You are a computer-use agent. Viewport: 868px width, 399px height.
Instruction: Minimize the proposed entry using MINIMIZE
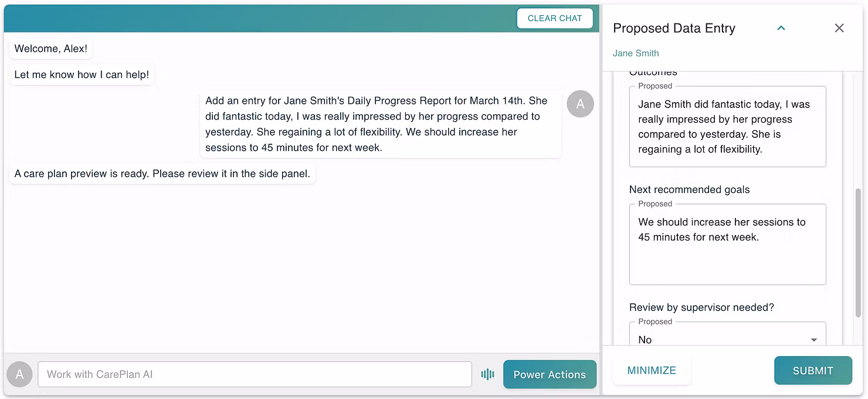coord(652,370)
